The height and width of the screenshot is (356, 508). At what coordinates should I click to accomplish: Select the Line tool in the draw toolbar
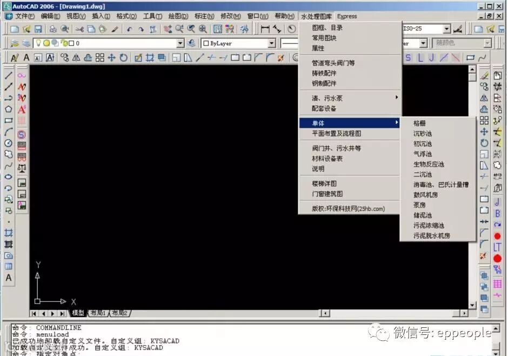pos(9,76)
